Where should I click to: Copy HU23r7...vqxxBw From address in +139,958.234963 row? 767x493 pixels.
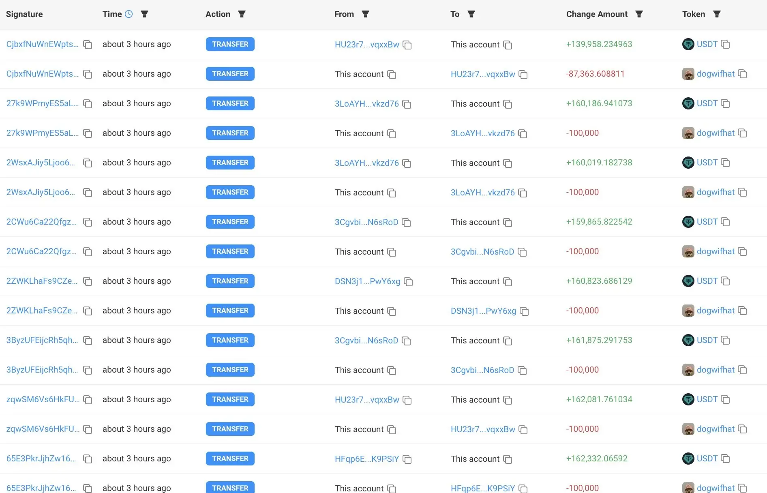pos(407,45)
